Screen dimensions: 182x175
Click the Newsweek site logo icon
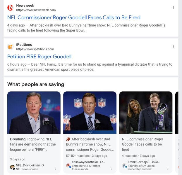click(x=10, y=8)
